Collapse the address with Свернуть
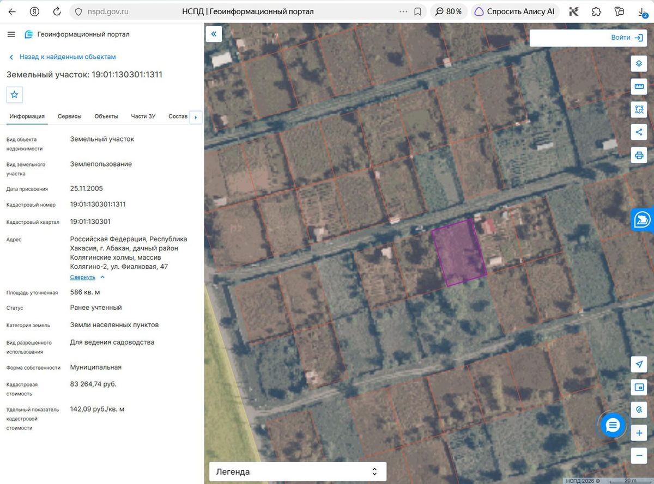The image size is (654, 484). point(87,277)
